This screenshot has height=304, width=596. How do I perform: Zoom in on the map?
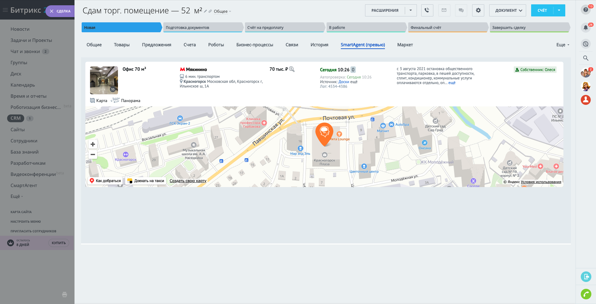click(93, 144)
